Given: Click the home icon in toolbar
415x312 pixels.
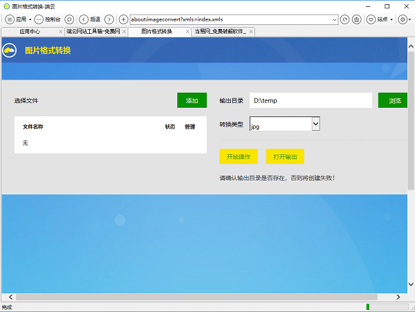Looking at the screenshot, I should pyautogui.click(x=356, y=19).
